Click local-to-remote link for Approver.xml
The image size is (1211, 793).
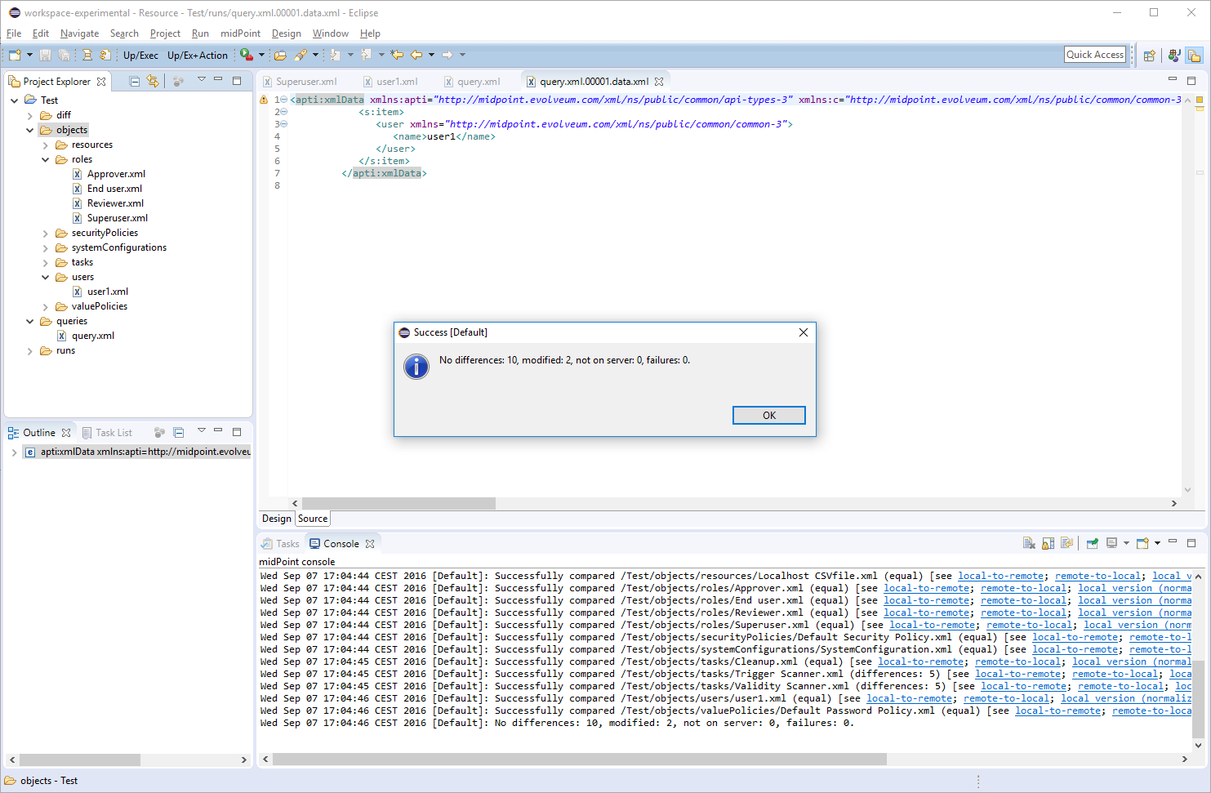[926, 588]
